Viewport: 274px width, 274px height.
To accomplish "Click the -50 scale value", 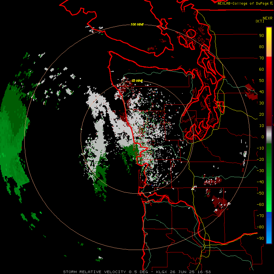I will (x=260, y=193).
